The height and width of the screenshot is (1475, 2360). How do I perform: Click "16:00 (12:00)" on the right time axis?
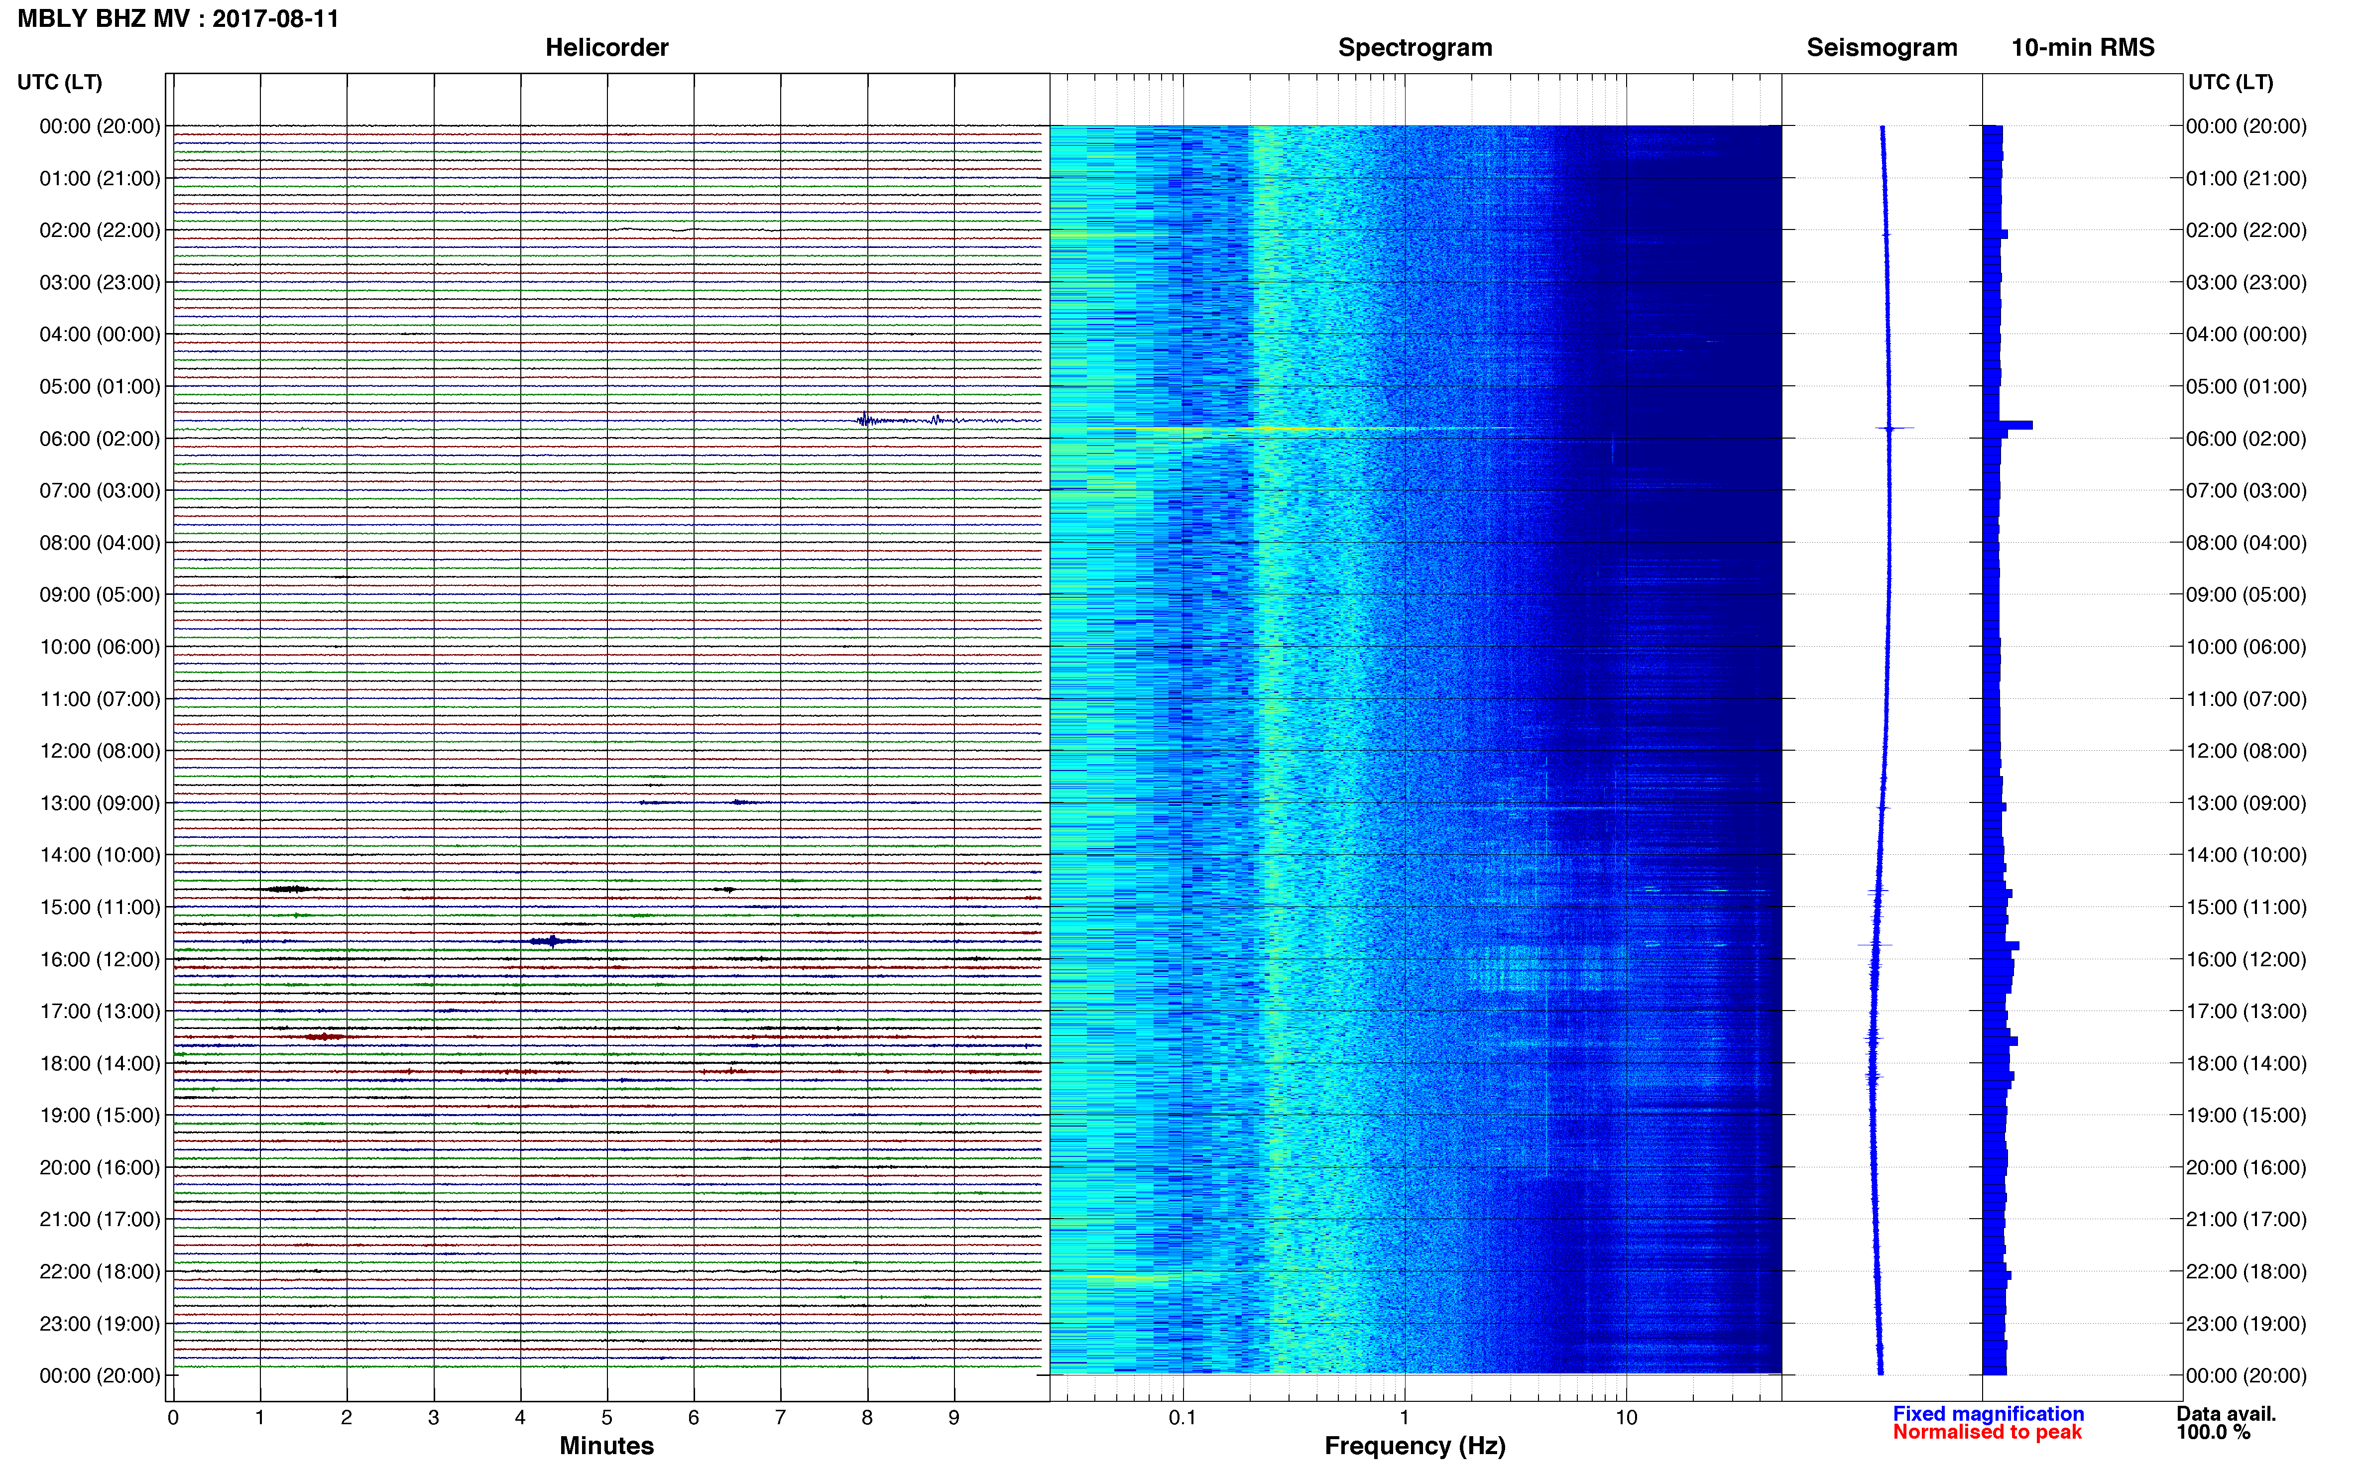pos(2246,959)
